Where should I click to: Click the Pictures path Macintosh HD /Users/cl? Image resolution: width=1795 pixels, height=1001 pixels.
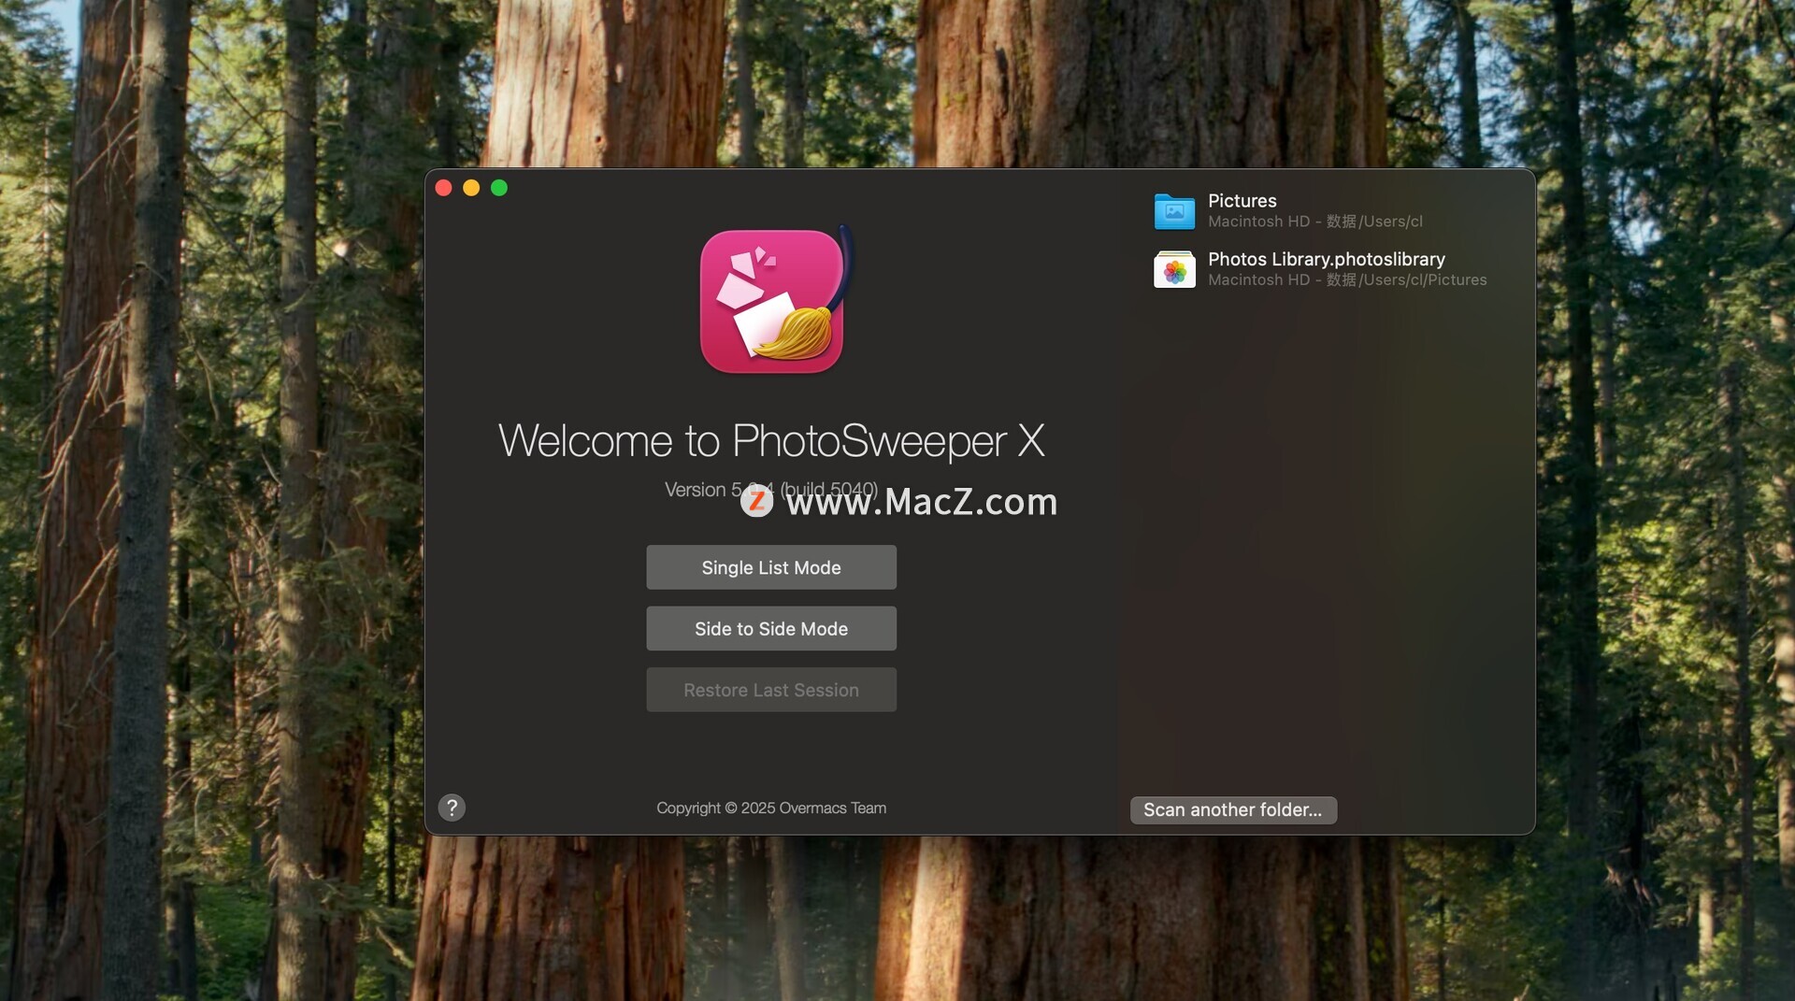pyautogui.click(x=1314, y=222)
